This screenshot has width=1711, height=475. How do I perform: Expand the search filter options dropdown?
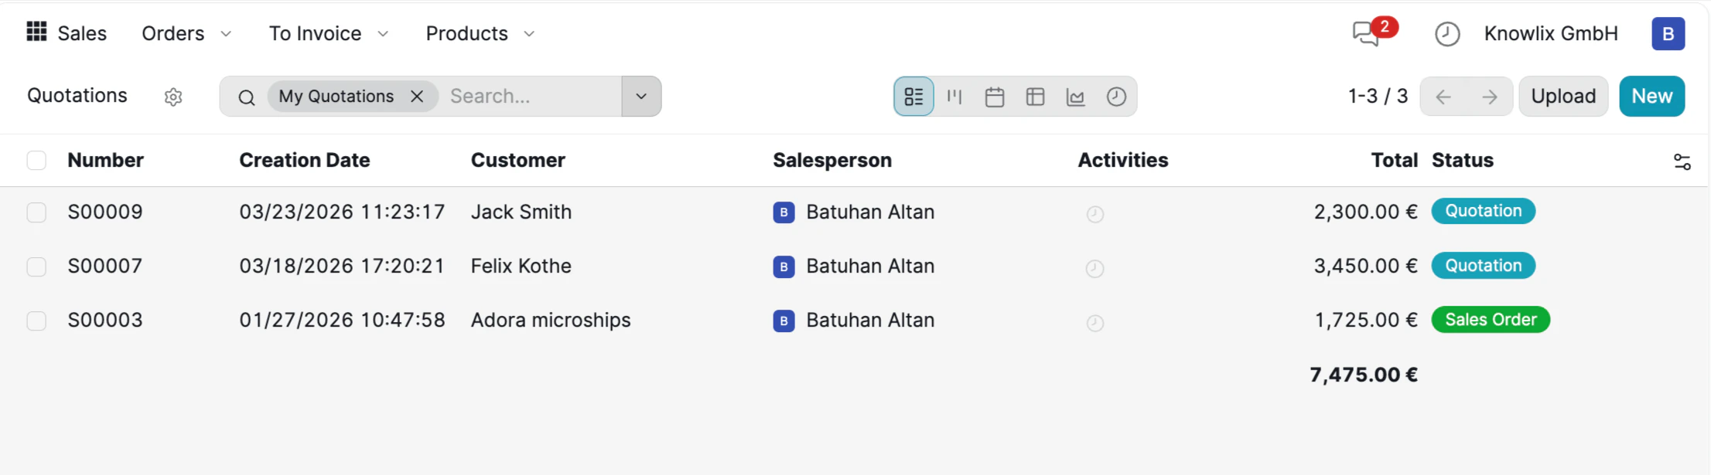click(641, 97)
